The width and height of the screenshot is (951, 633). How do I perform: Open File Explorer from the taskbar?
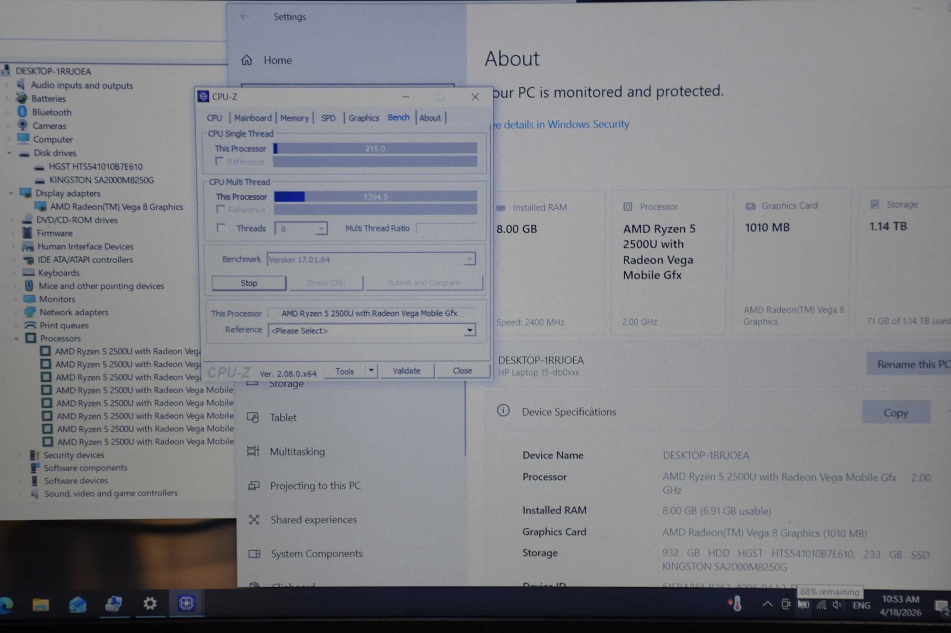pyautogui.click(x=40, y=604)
